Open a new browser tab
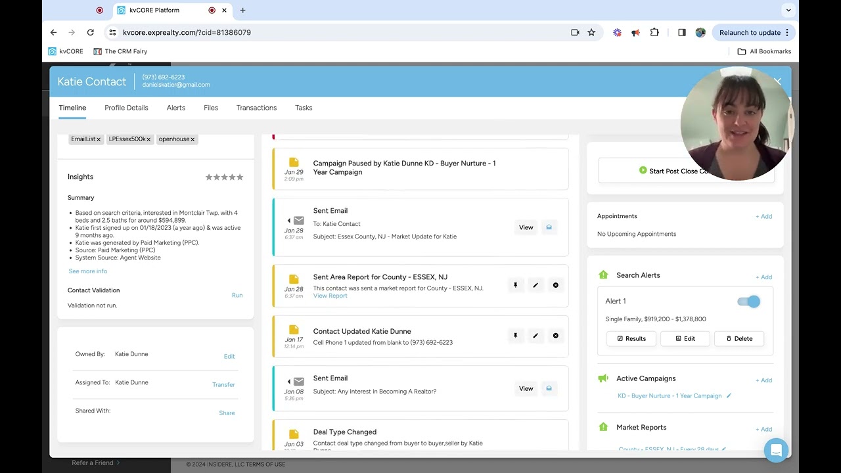Image resolution: width=841 pixels, height=473 pixels. point(242,11)
